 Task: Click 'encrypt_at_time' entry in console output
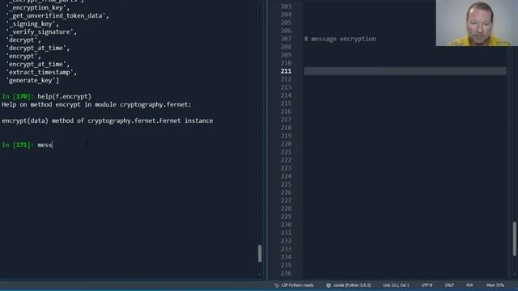(38, 64)
